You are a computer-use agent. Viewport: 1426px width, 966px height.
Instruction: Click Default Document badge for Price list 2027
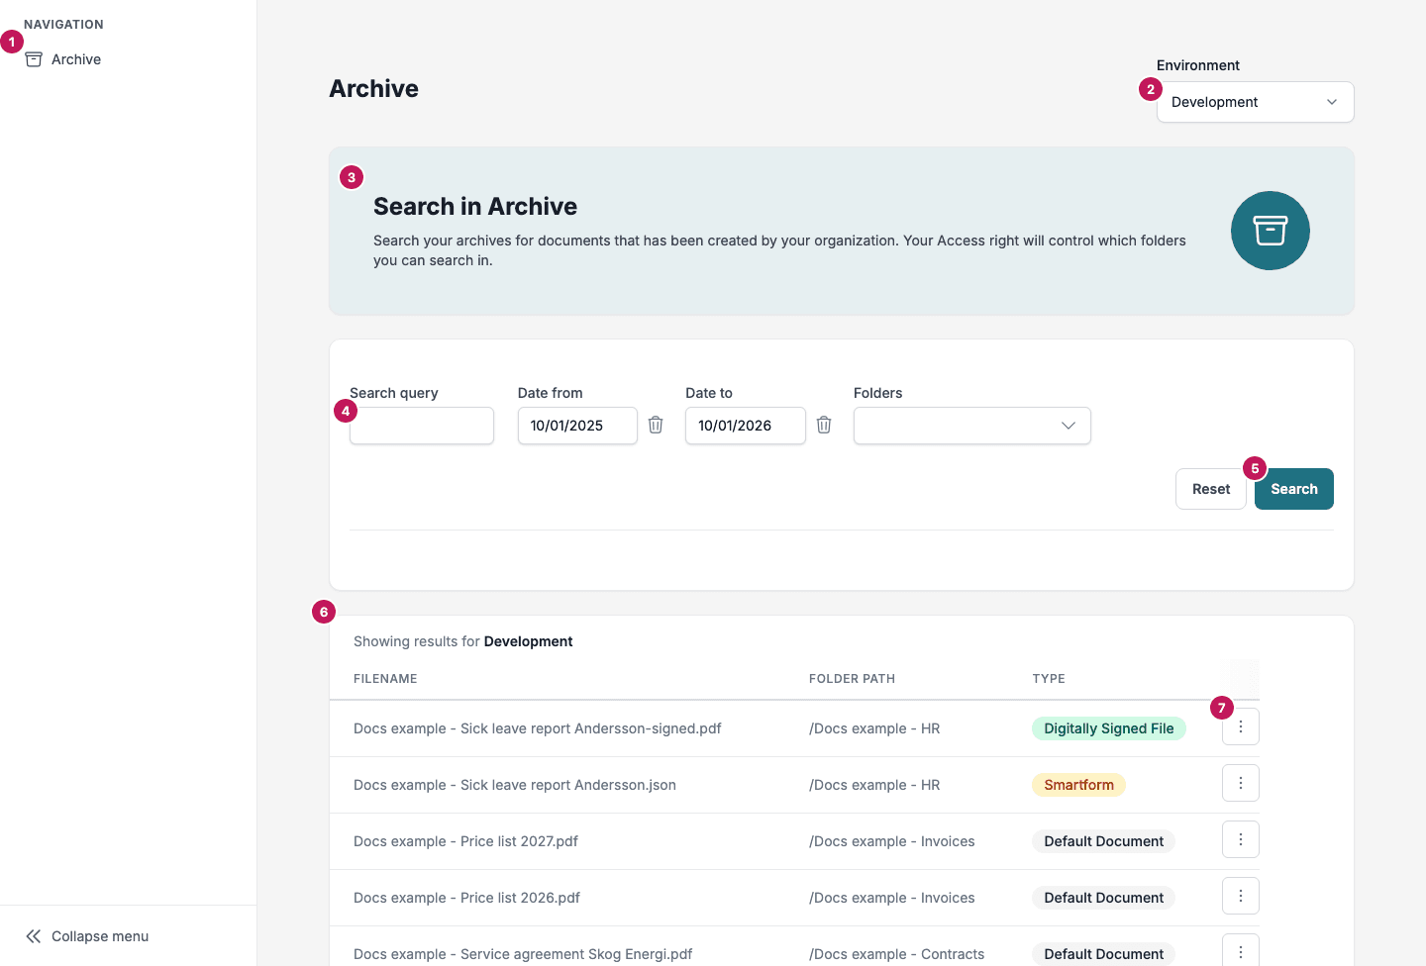(x=1104, y=841)
